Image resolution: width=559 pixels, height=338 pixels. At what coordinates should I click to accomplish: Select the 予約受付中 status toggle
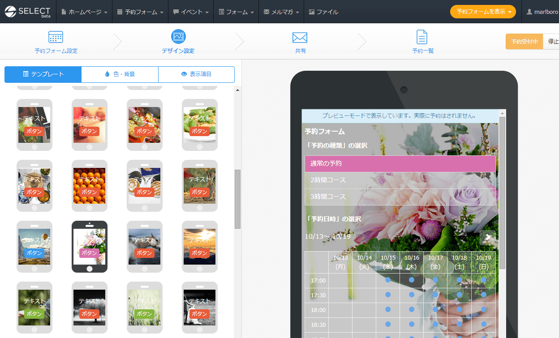[x=524, y=42]
